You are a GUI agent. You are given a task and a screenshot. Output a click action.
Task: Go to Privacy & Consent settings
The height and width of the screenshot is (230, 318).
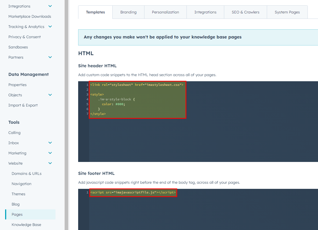(x=25, y=37)
